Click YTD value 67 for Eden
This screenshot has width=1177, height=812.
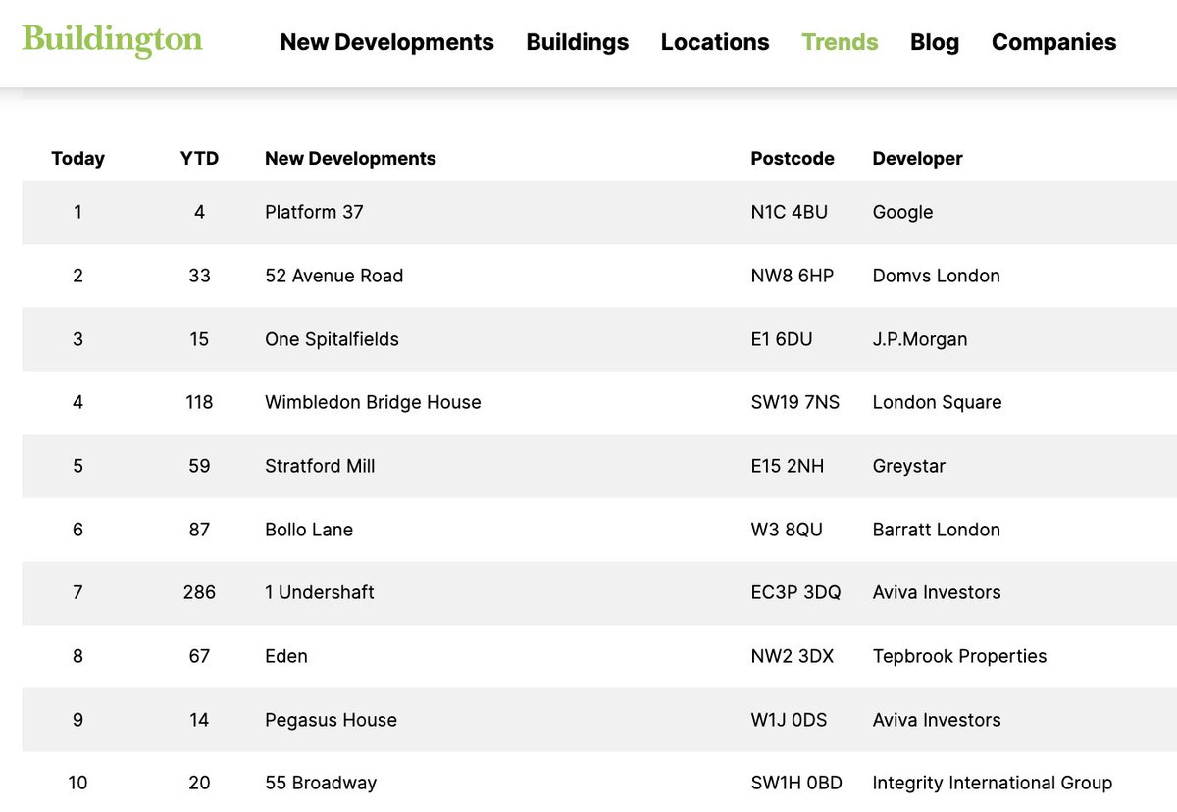coord(199,656)
